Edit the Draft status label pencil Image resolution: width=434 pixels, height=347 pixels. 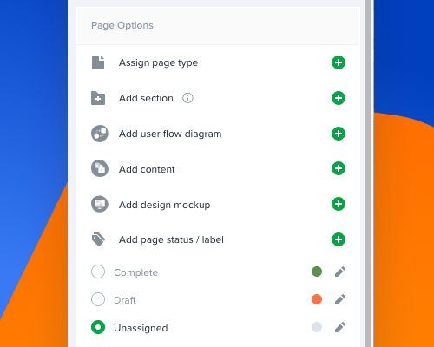(x=340, y=299)
